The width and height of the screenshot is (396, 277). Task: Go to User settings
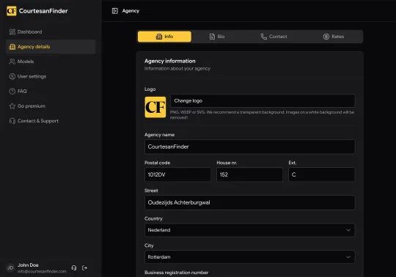pyautogui.click(x=51, y=76)
